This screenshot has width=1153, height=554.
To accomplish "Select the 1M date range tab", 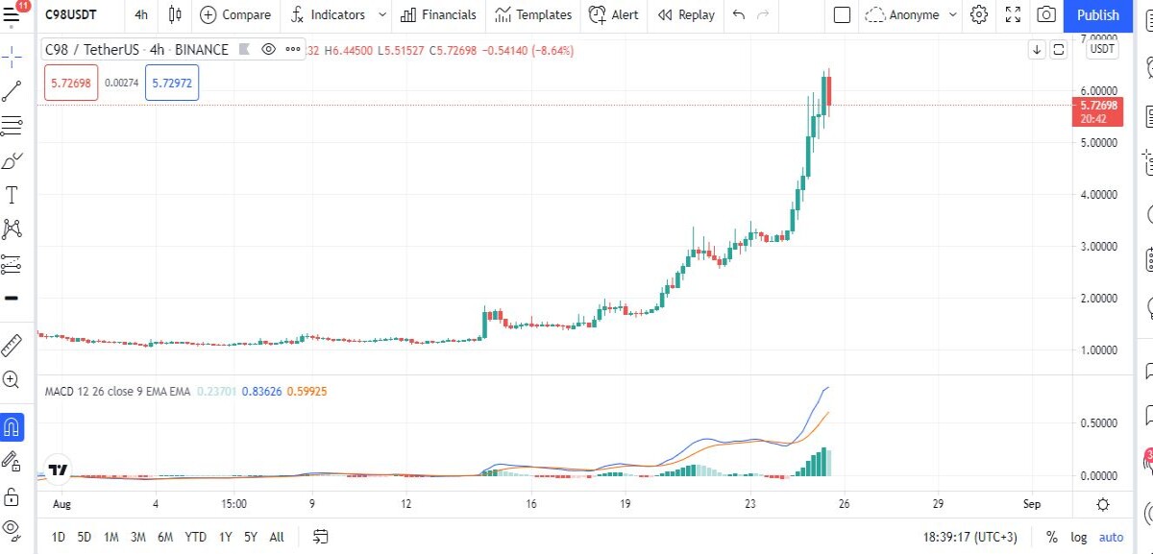I will (111, 537).
